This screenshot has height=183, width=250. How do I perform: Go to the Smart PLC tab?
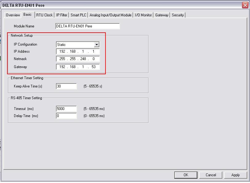tap(78, 15)
